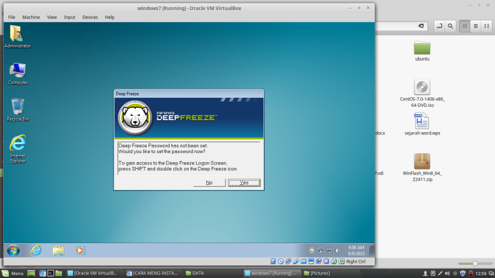
Task: Click the panel clock showing 12:56
Action: pyautogui.click(x=481, y=273)
